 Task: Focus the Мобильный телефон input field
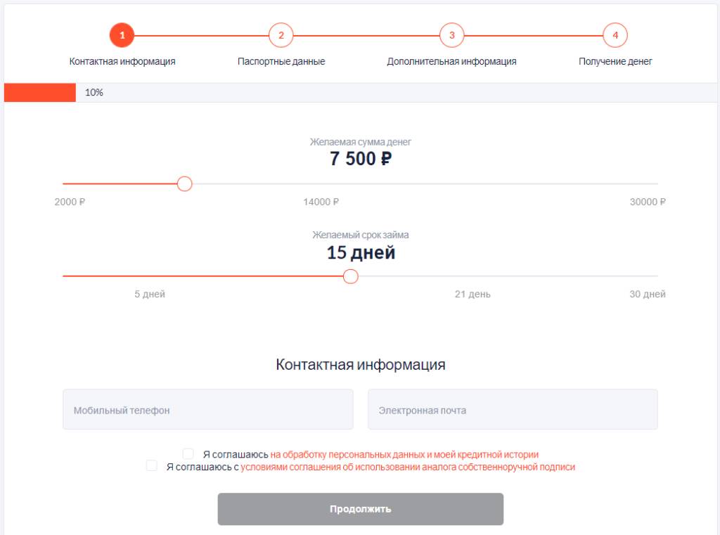point(208,410)
